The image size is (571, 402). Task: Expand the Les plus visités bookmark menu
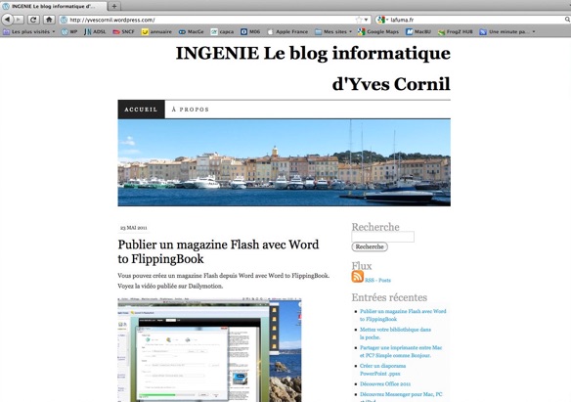pos(29,32)
